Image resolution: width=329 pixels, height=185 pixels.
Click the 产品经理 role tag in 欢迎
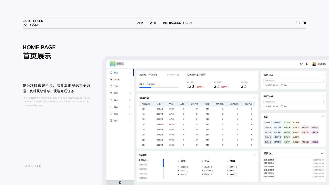click(x=268, y=127)
